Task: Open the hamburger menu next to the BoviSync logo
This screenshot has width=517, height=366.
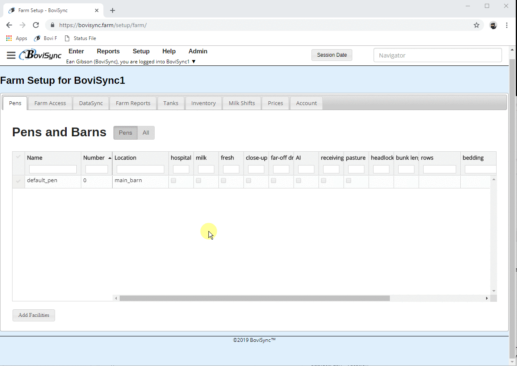Action: 11,55
